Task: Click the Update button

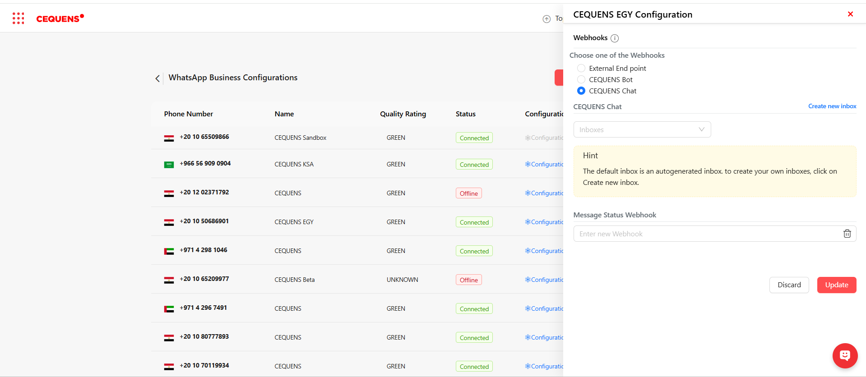Action: (837, 285)
